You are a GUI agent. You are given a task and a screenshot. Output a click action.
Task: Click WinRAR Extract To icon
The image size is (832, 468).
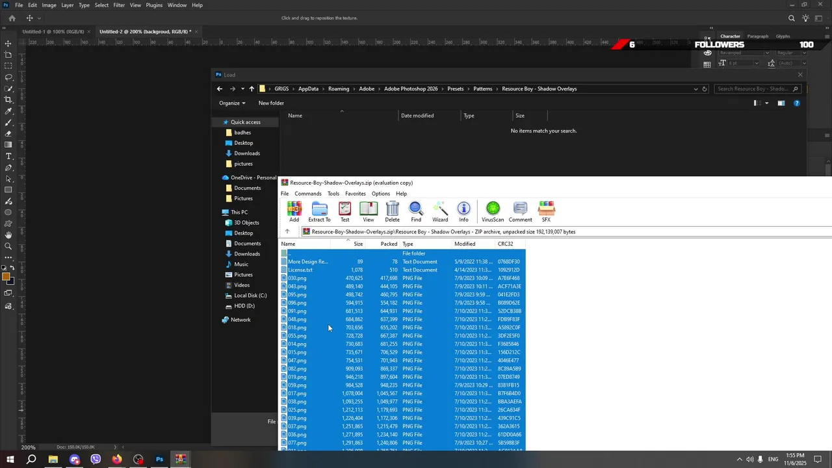[319, 212]
